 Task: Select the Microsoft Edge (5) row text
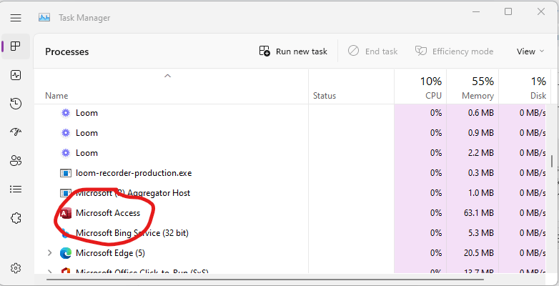point(110,253)
